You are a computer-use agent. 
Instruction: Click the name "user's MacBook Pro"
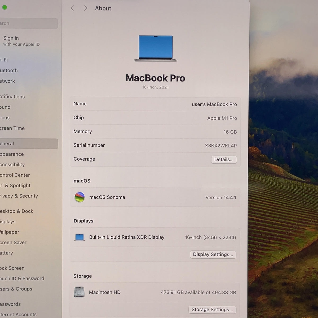[214, 104]
